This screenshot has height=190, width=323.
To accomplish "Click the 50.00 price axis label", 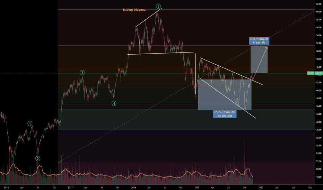I will tap(319, 51).
